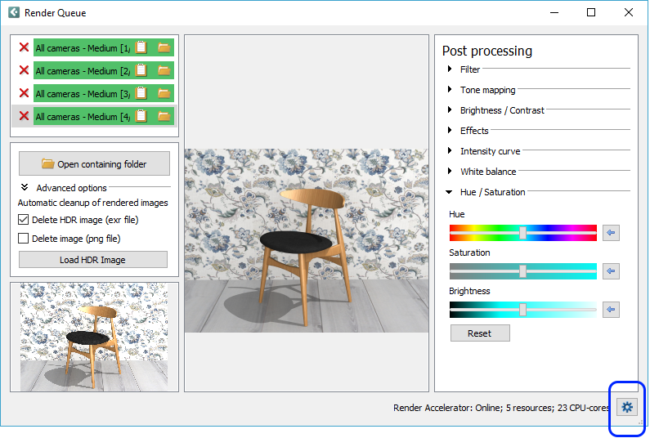Viewport: 650px width, 438px height.
Task: Expand the Effects section
Action: 450,130
